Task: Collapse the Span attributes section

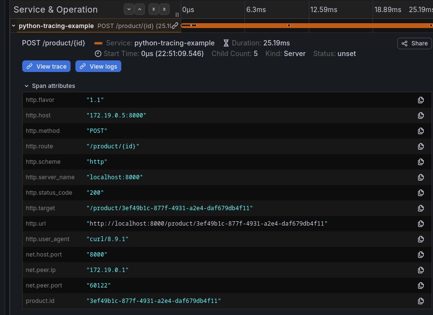Action: pyautogui.click(x=27, y=86)
